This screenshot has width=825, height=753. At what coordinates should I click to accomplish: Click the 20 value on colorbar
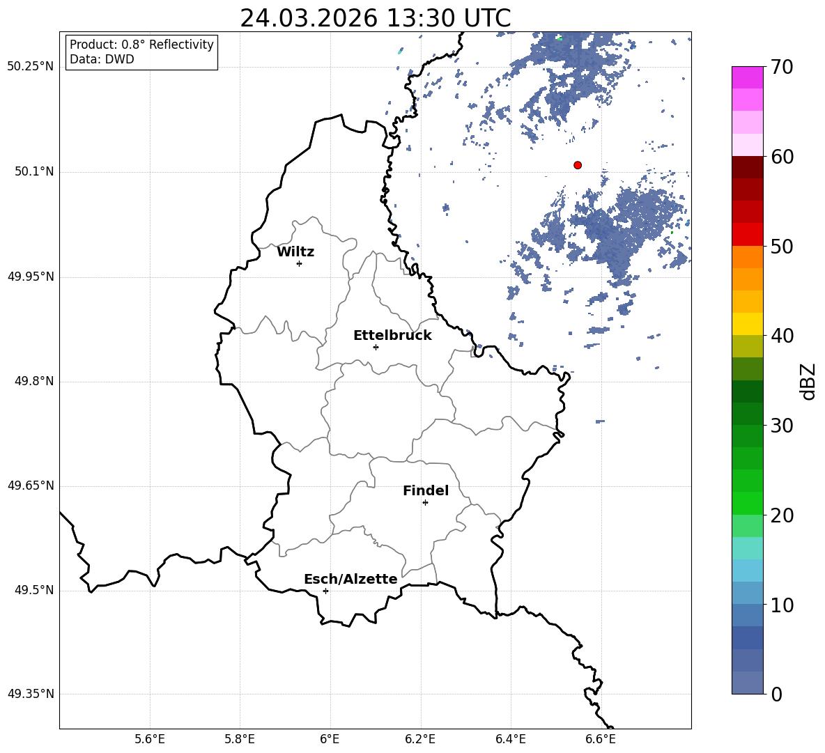click(782, 515)
